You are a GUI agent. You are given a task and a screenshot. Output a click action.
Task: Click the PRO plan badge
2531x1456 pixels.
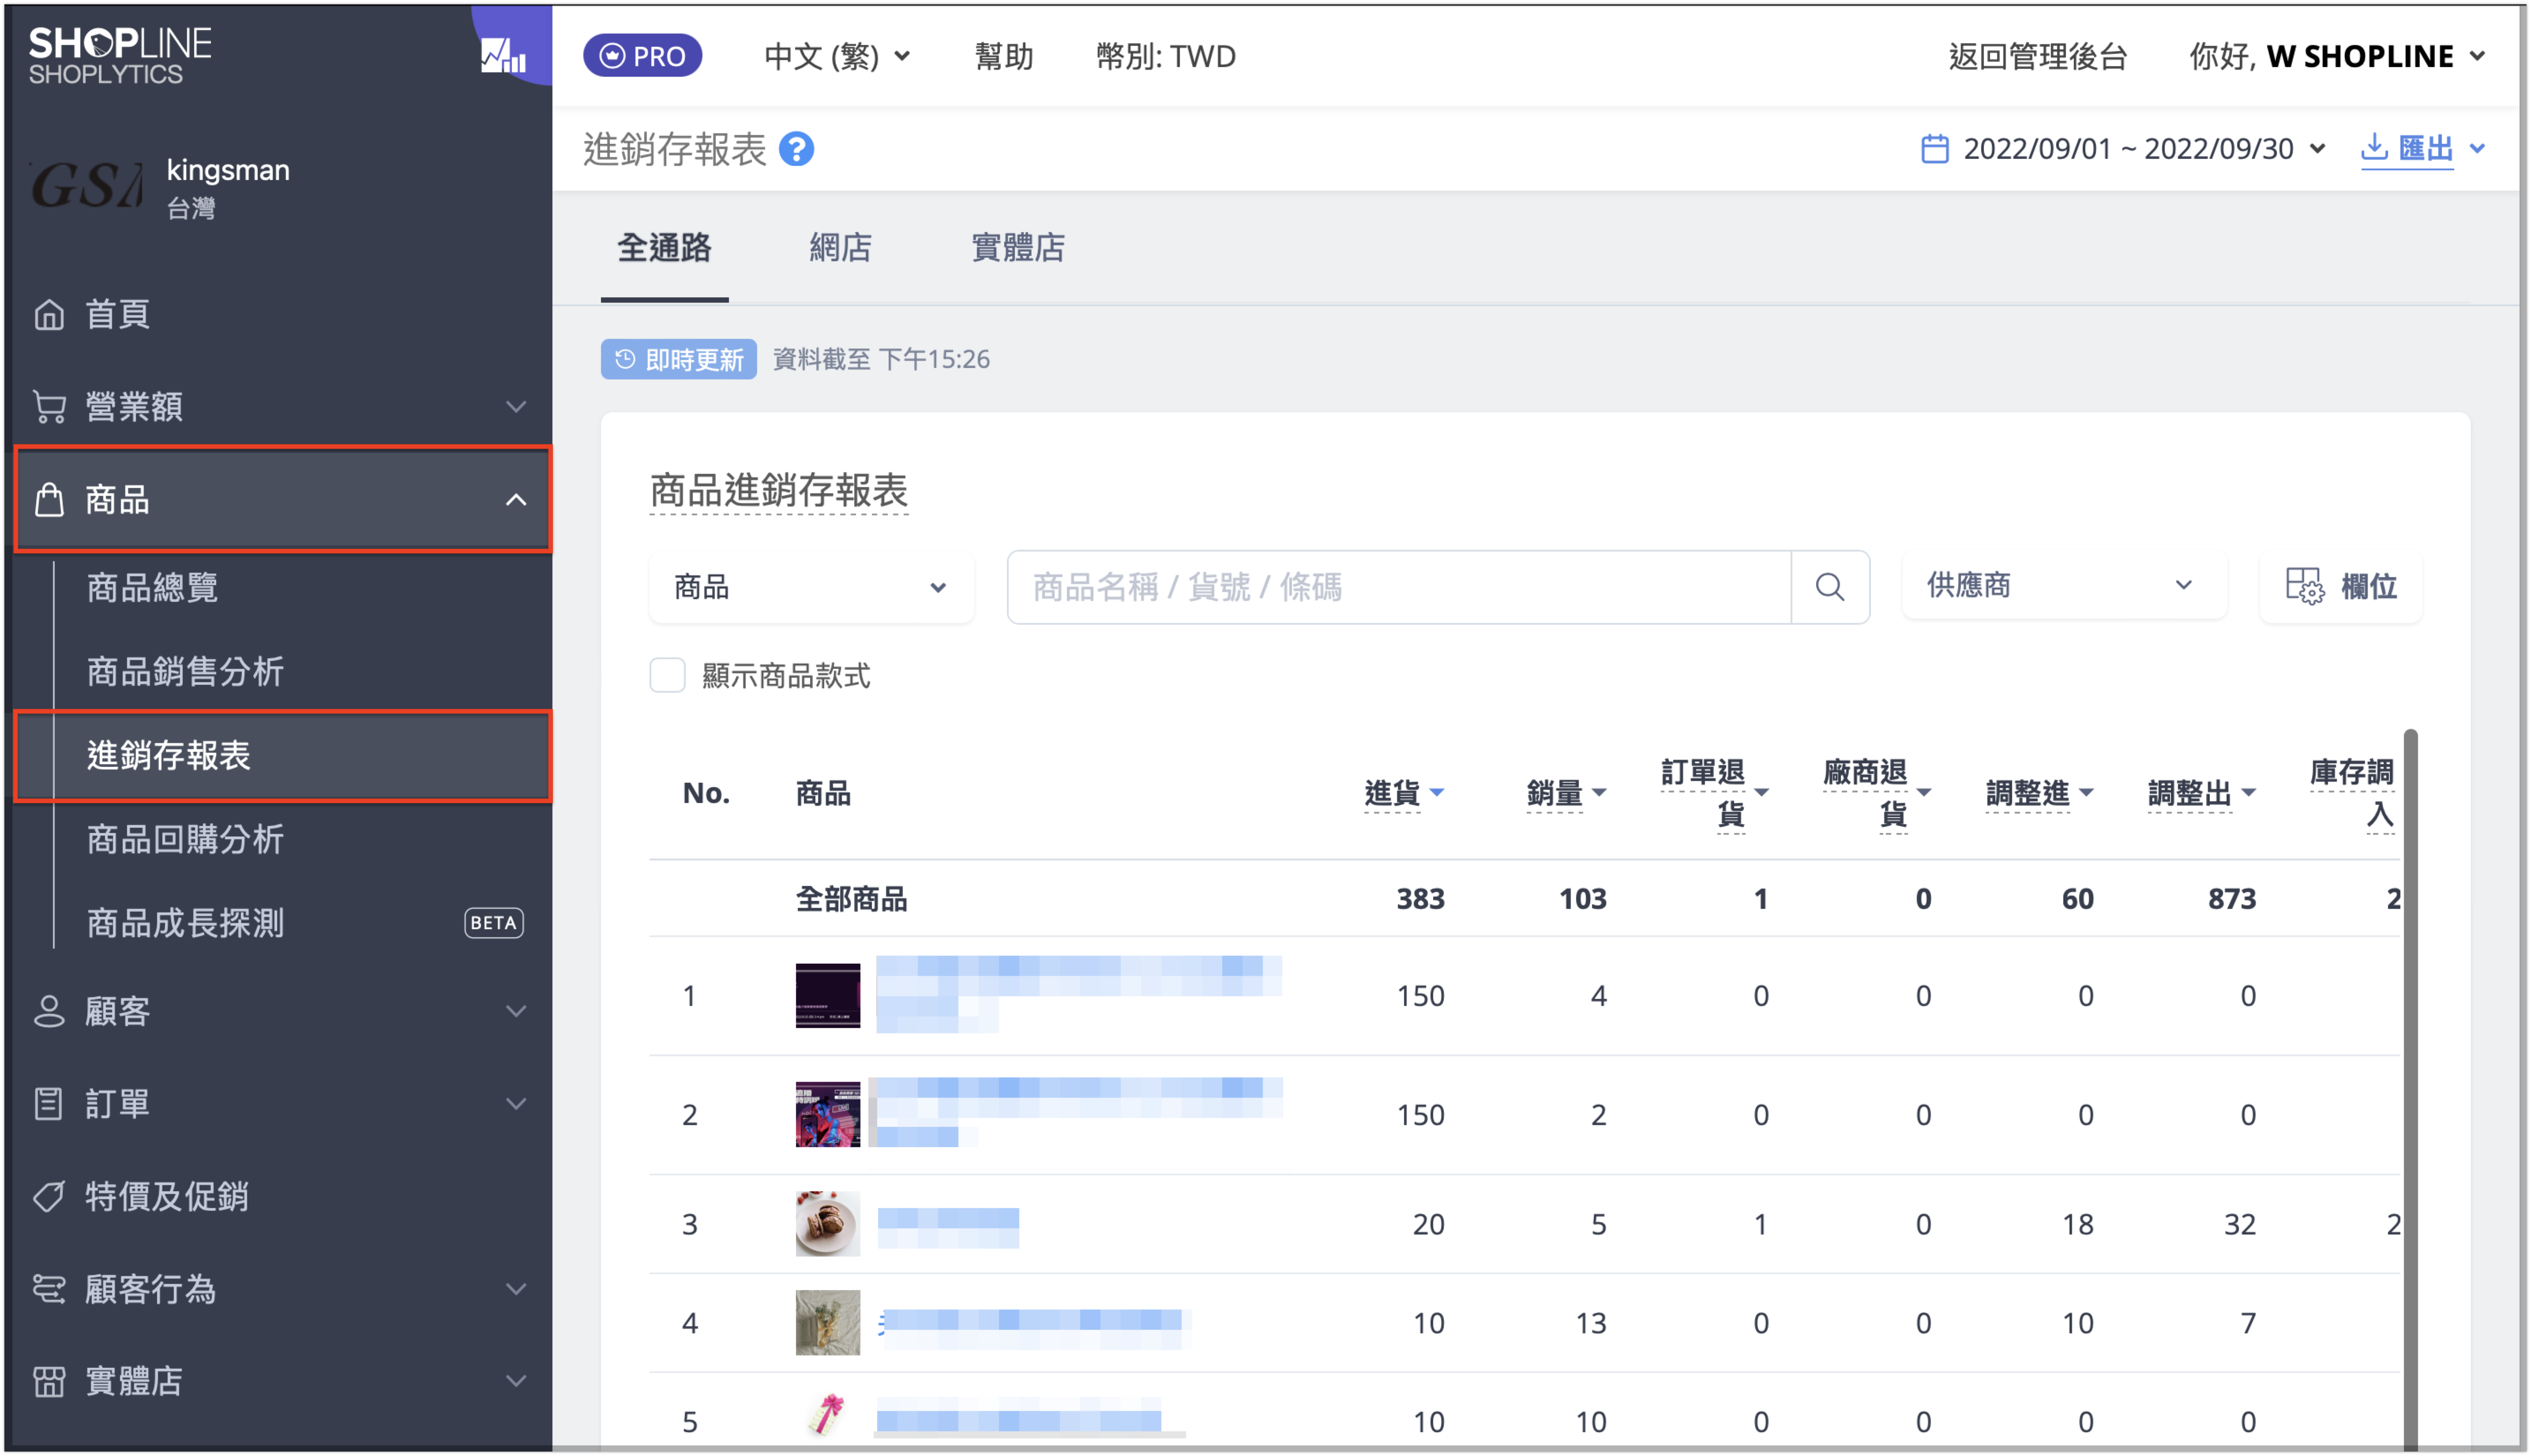coord(642,56)
